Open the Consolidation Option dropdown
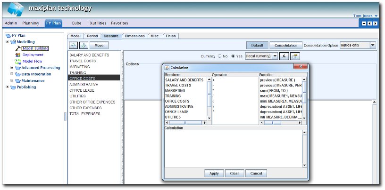 [x=373, y=45]
